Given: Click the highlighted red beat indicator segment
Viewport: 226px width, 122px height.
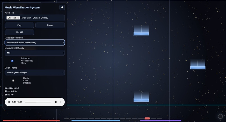Looking at the screenshot, I should 147,118.
